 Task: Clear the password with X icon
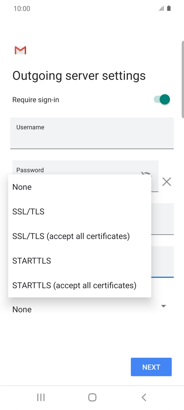coord(166,182)
